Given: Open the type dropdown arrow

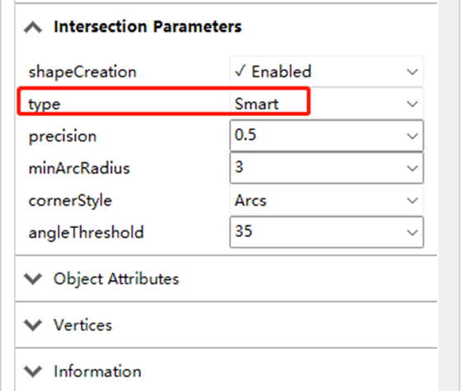Looking at the screenshot, I should point(412,104).
